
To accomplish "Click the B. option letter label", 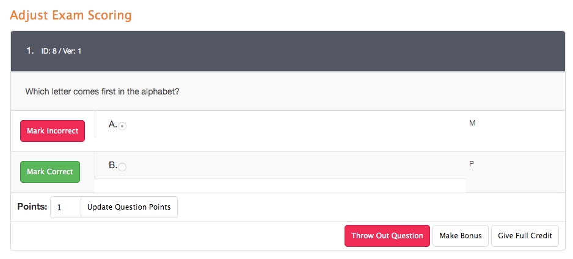I will [112, 165].
